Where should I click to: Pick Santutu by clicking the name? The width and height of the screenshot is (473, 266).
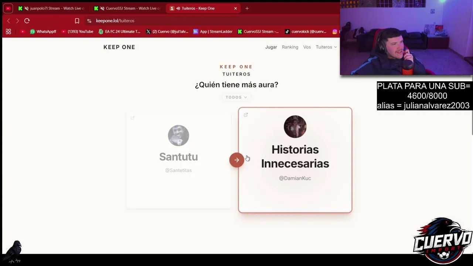[178, 157]
